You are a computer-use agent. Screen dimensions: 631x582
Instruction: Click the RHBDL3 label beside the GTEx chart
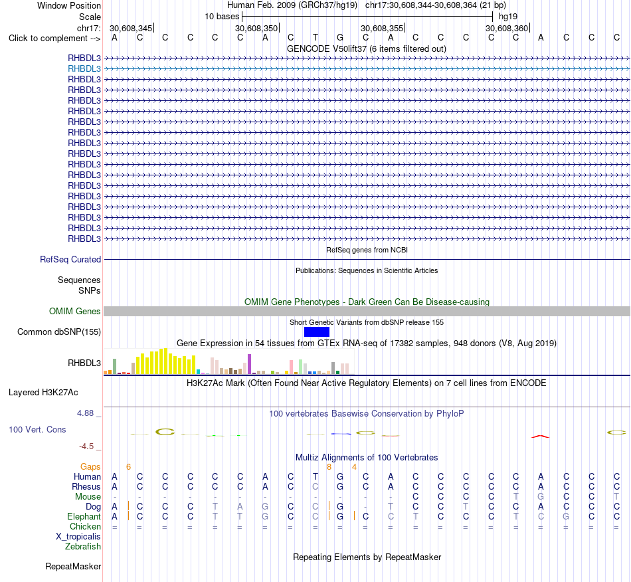click(x=84, y=363)
